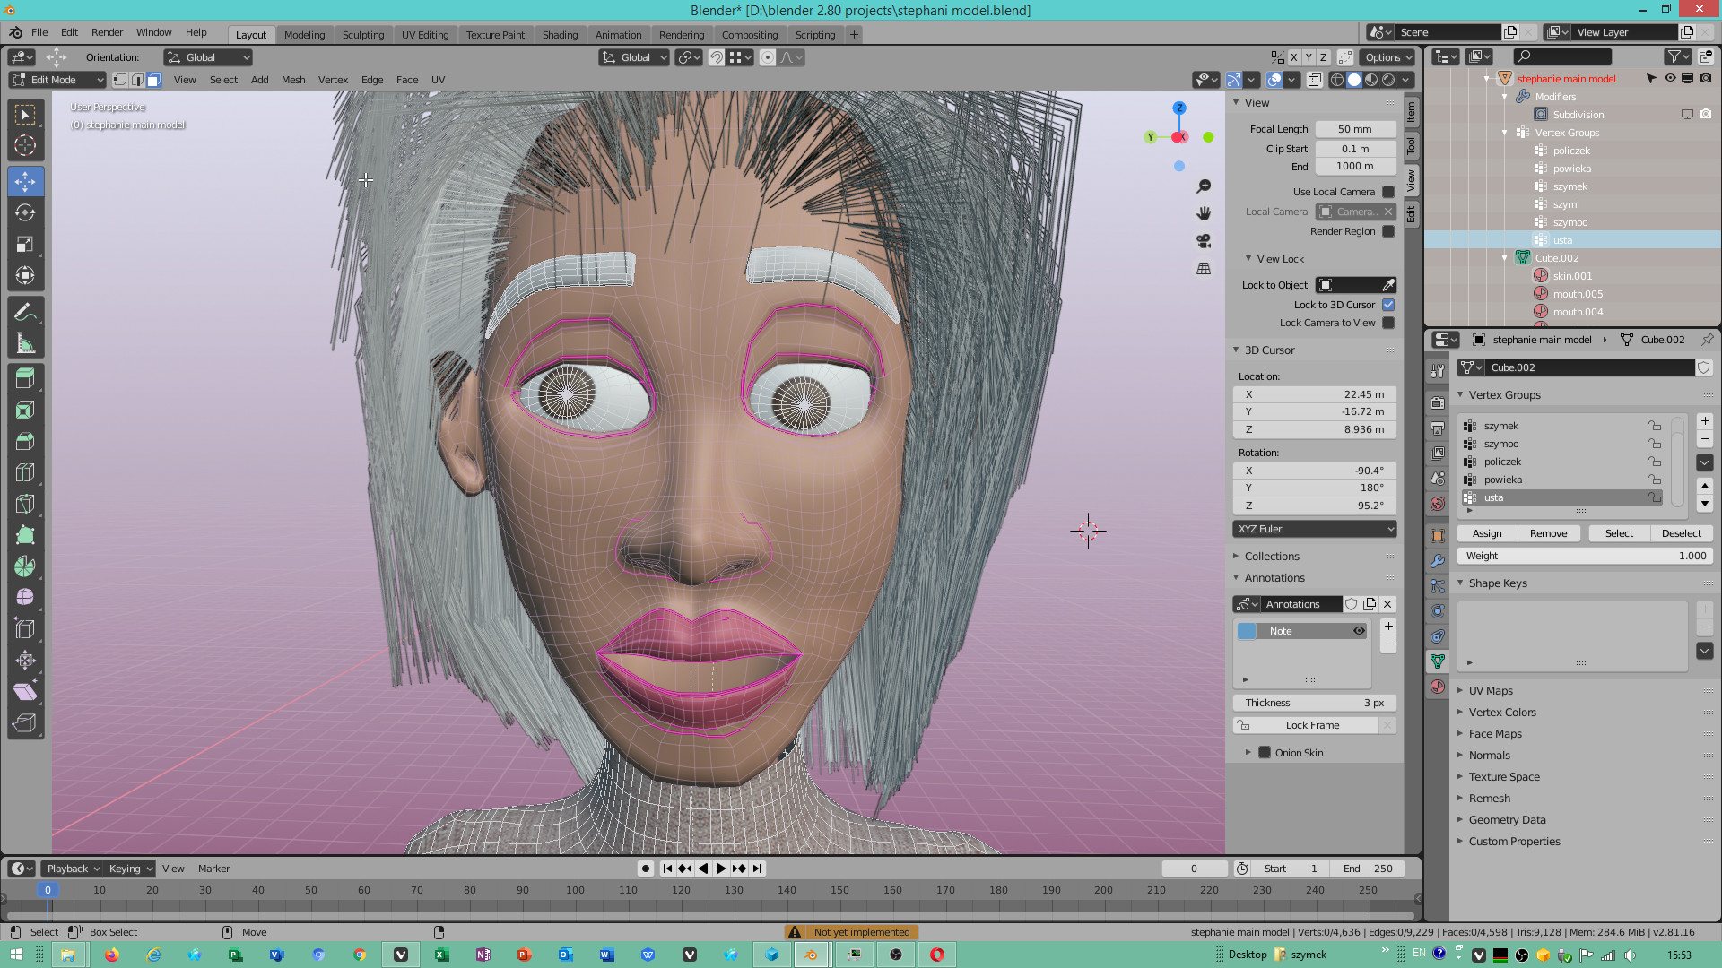The width and height of the screenshot is (1722, 968).
Task: Open the Orientation Global dropdown
Action: (x=208, y=57)
